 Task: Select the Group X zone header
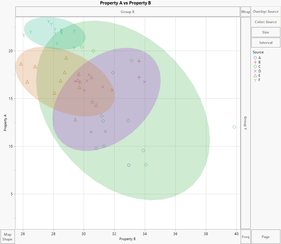128,12
